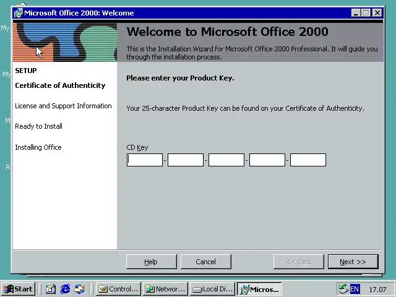Viewport: 396px width, 297px height.
Task: Maximize the Office 2000 setup window
Action: (x=366, y=12)
